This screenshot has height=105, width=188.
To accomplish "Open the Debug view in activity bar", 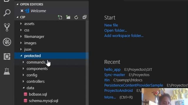I will pos(7,42).
